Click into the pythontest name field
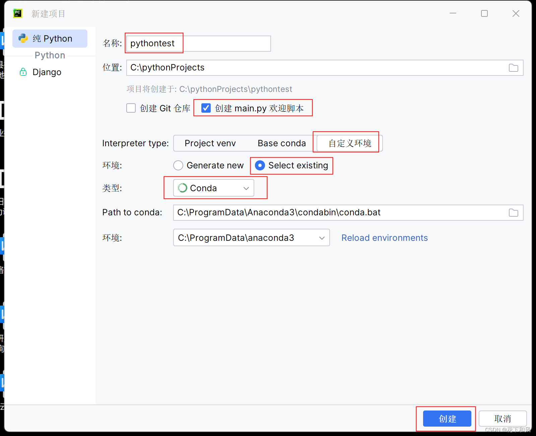Viewport: 536px width, 436px height. click(198, 44)
